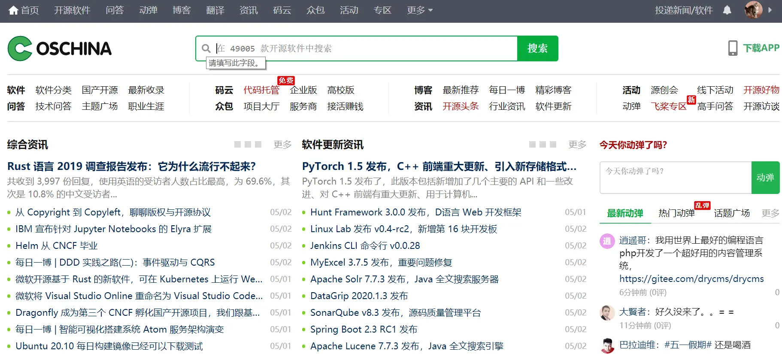Open gitee.com/drycms/drycms link

691,279
